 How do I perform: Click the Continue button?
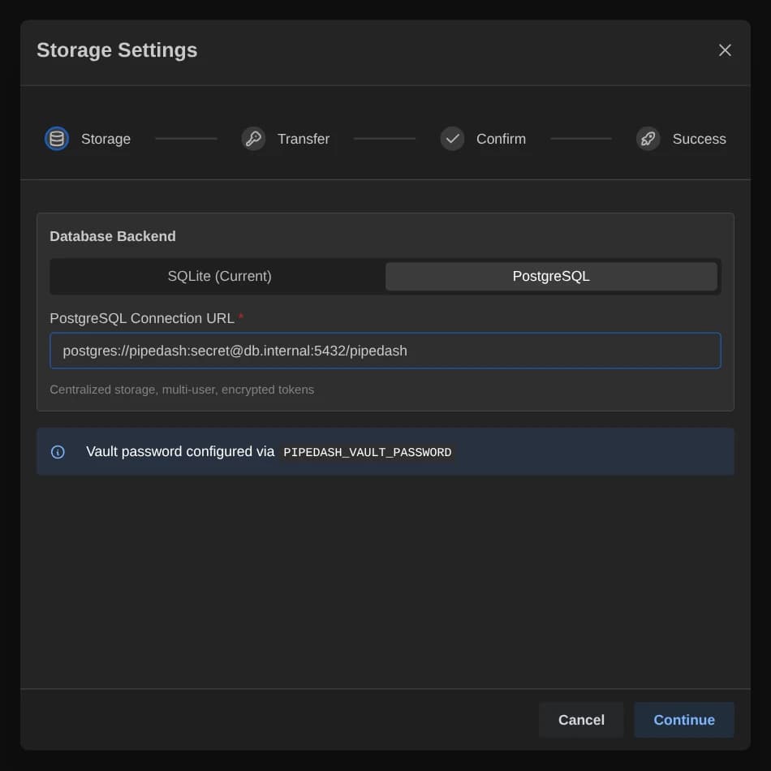683,720
